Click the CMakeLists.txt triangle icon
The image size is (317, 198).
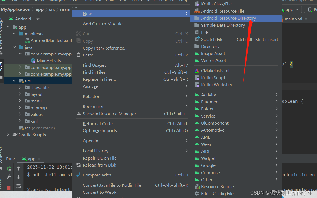[197, 70]
